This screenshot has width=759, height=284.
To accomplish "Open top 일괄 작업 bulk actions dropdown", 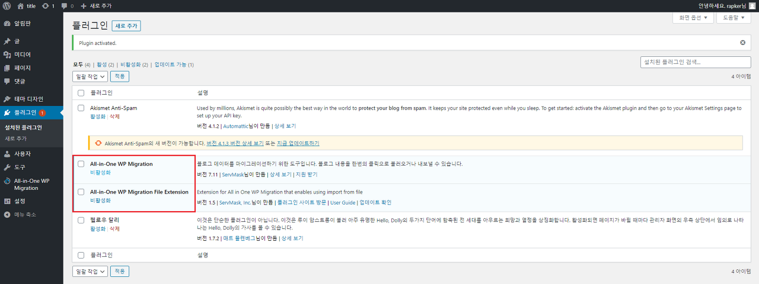I will point(90,76).
